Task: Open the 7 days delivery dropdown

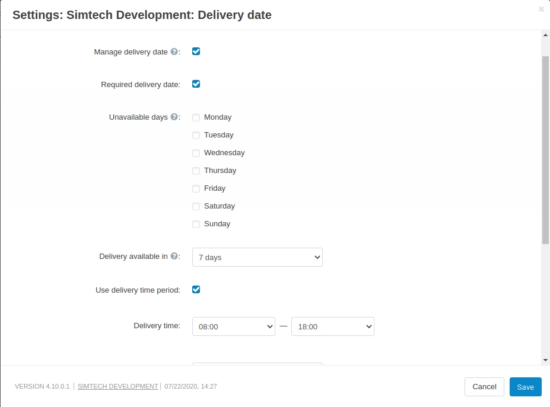Action: click(257, 257)
